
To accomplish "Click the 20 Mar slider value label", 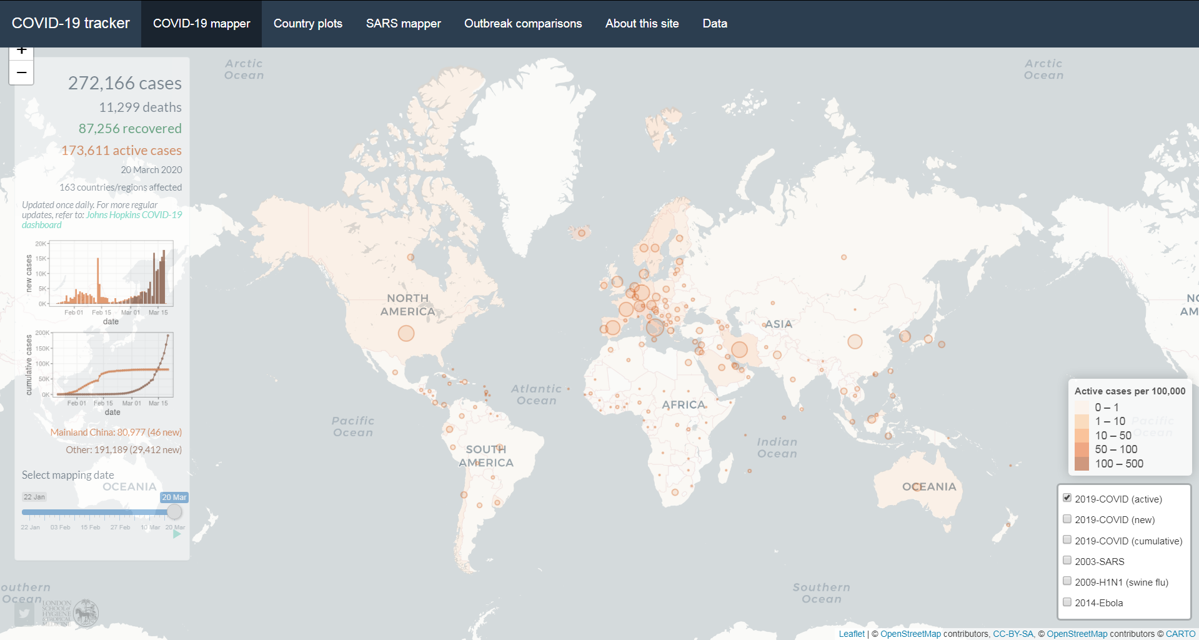I will 174,497.
